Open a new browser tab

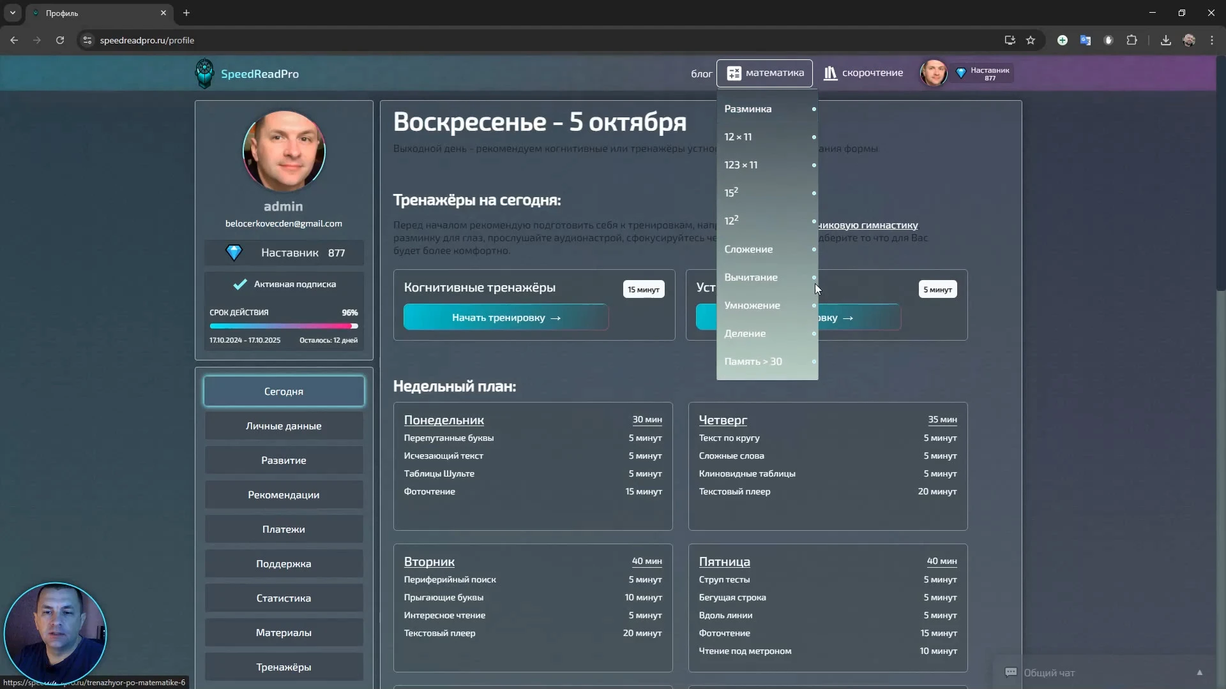(186, 13)
